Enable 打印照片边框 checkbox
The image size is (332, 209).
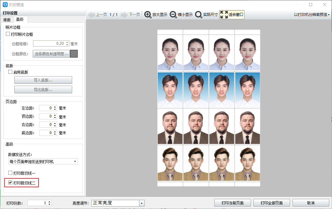tap(8, 34)
